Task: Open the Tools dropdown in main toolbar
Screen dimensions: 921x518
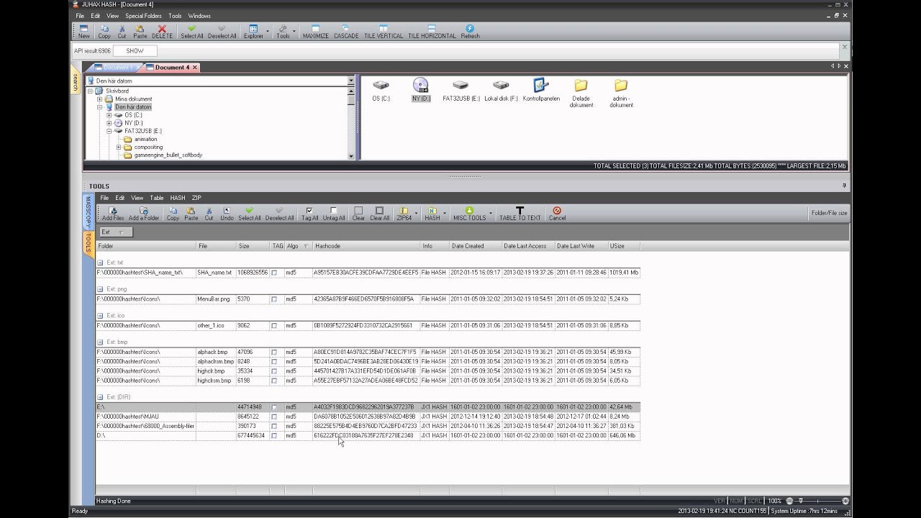Action: 294,32
